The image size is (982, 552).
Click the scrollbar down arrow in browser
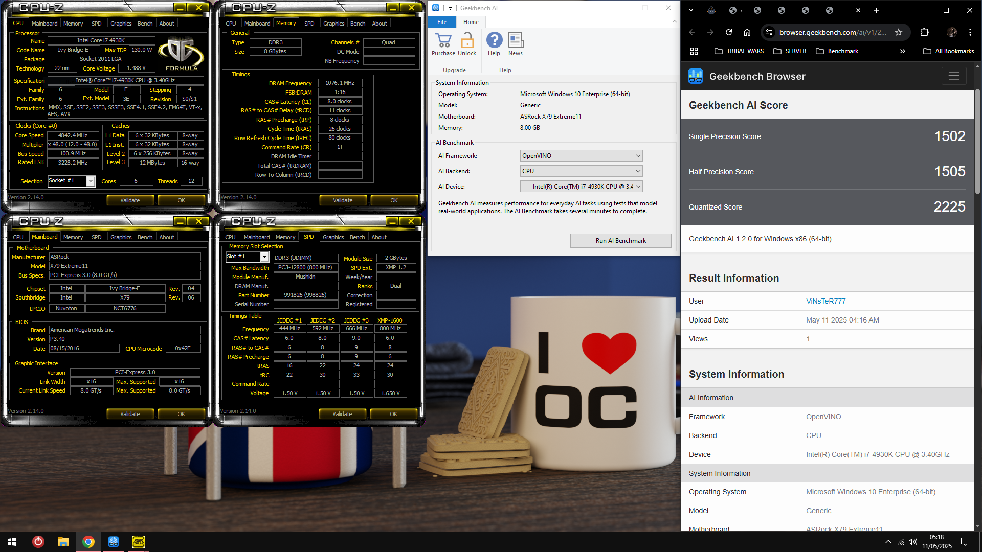pos(977,526)
